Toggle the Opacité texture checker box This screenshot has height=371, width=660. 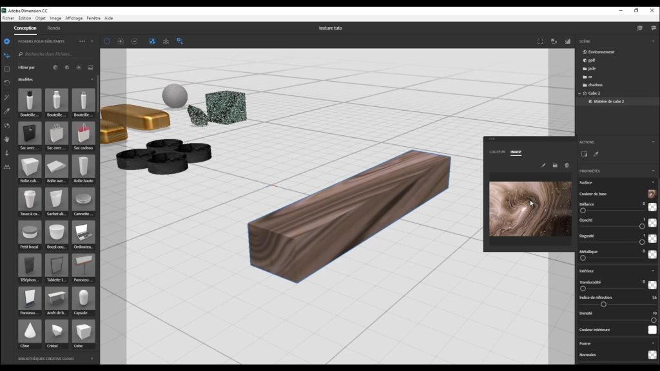tap(652, 223)
